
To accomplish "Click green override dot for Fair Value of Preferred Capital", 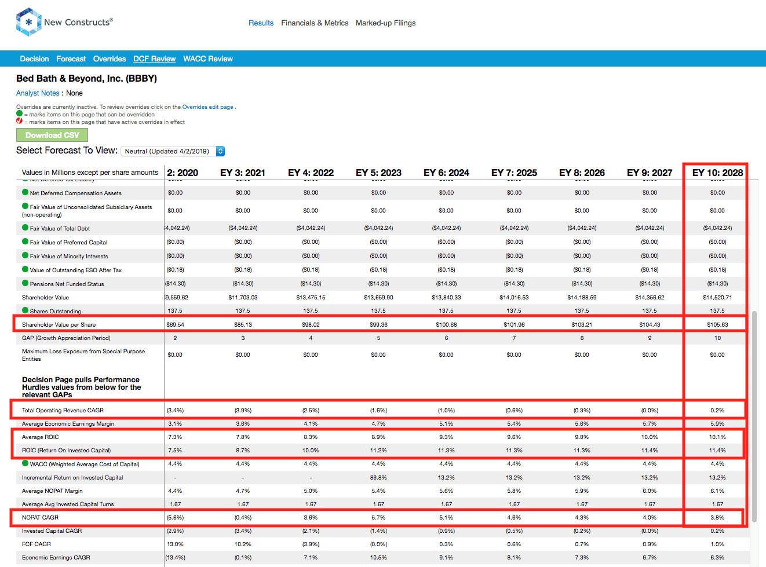I will 25,242.
